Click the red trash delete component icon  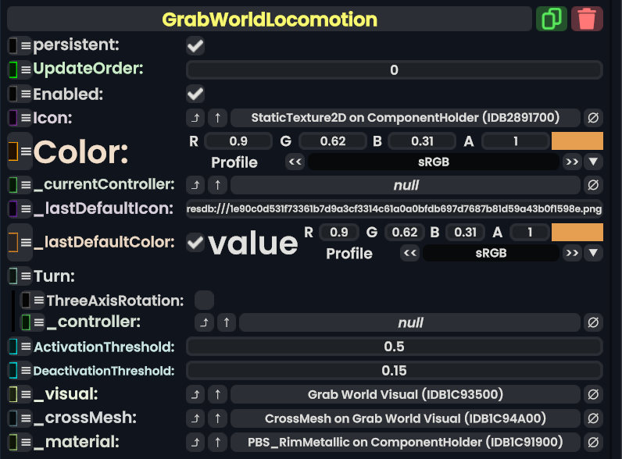click(587, 19)
